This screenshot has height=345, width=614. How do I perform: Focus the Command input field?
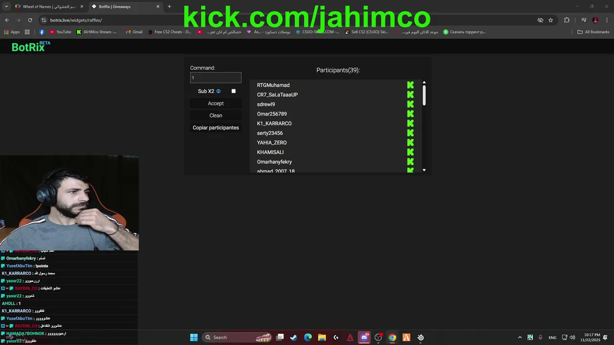tap(216, 78)
